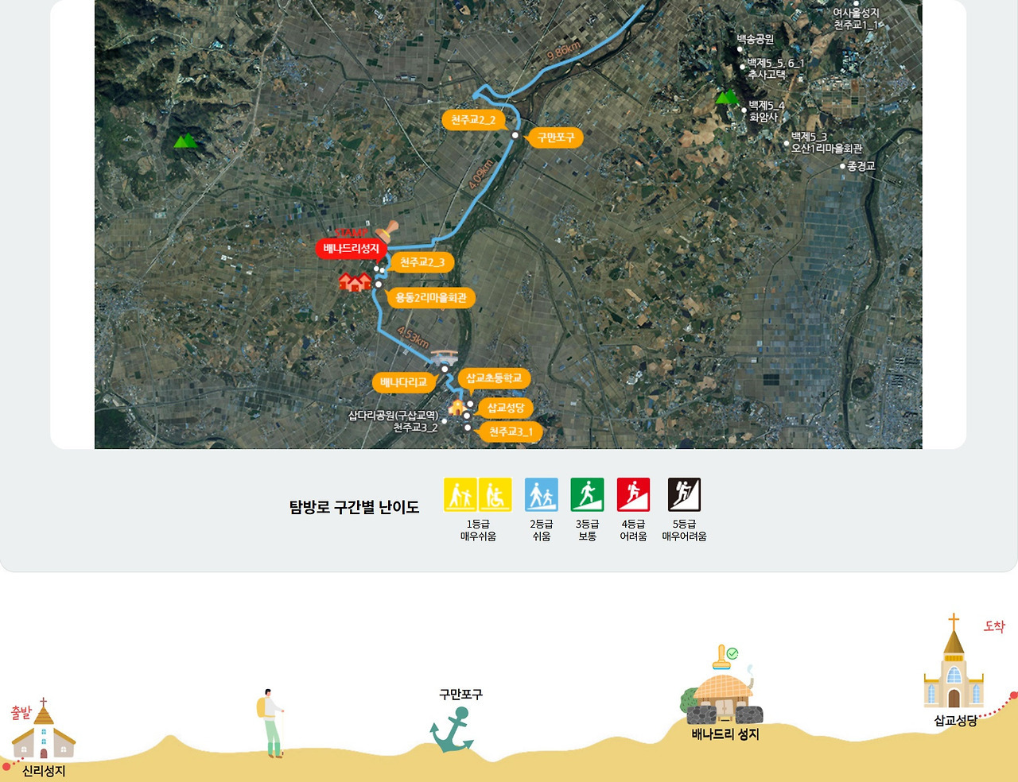Click the green mountain icon near 화암사
The height and width of the screenshot is (782, 1018).
click(727, 97)
